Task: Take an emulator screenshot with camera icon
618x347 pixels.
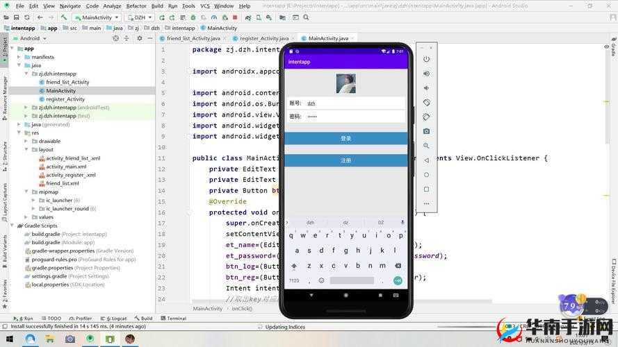Action: point(426,131)
